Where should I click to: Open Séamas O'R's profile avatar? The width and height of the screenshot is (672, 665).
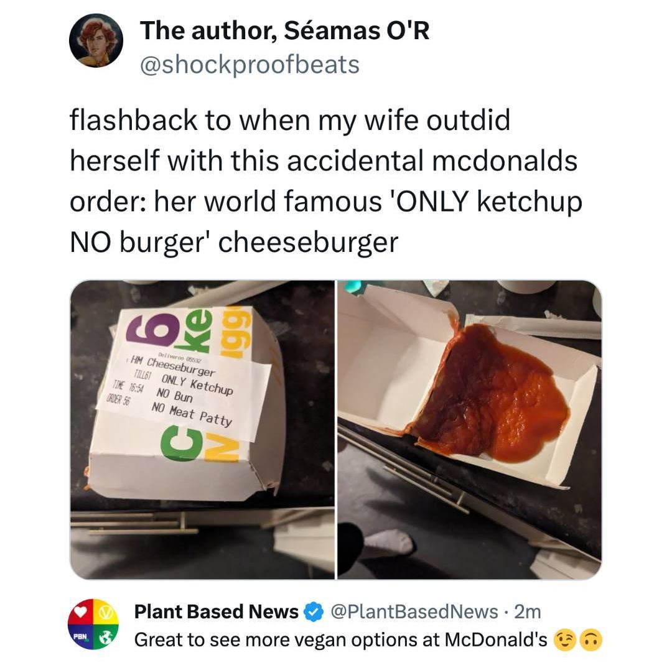[96, 40]
